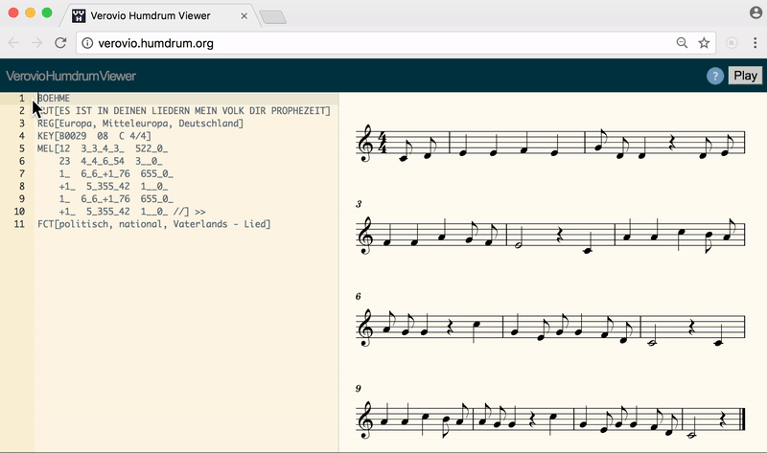This screenshot has width=767, height=453.
Task: Click line number 10 in the gutter
Action: (x=19, y=212)
